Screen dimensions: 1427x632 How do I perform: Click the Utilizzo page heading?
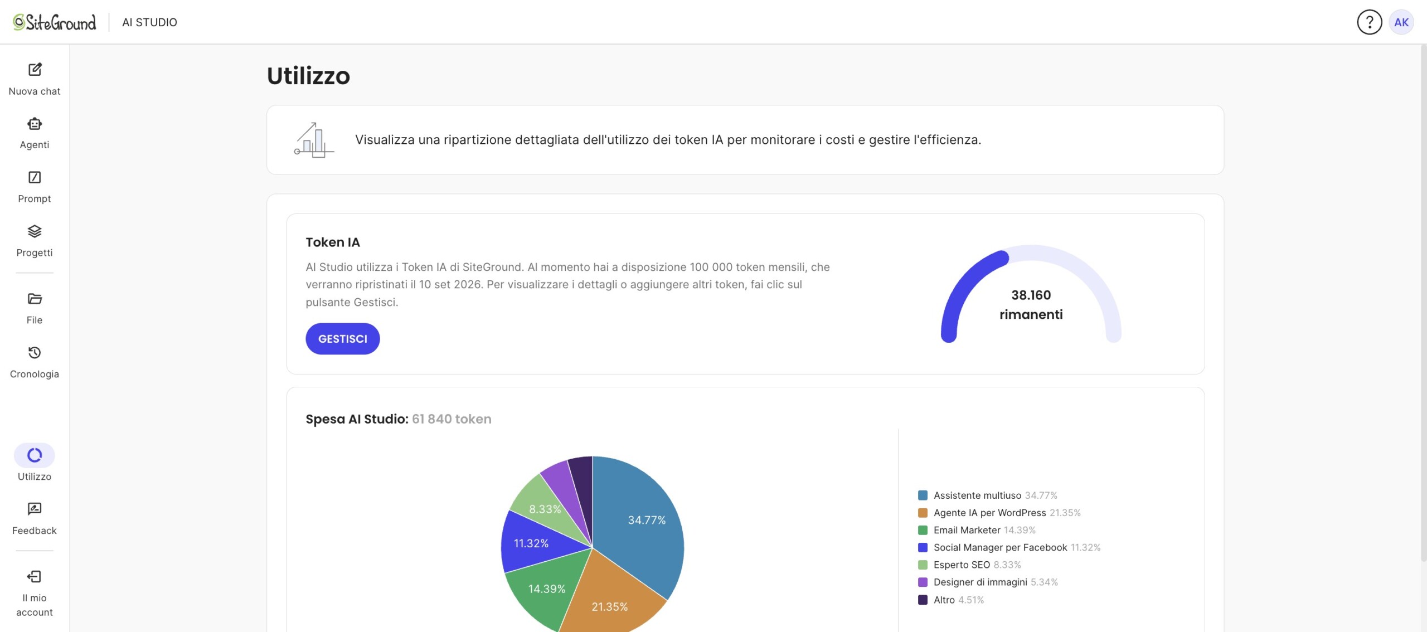coord(308,76)
